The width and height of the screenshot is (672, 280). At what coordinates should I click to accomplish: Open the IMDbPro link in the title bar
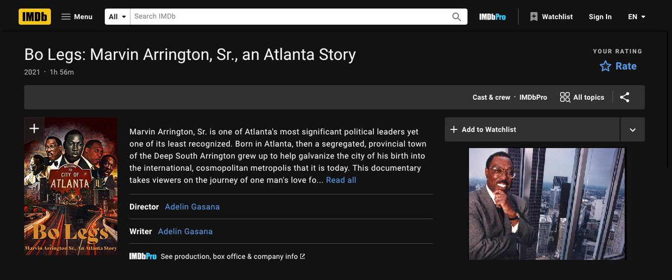(x=533, y=97)
